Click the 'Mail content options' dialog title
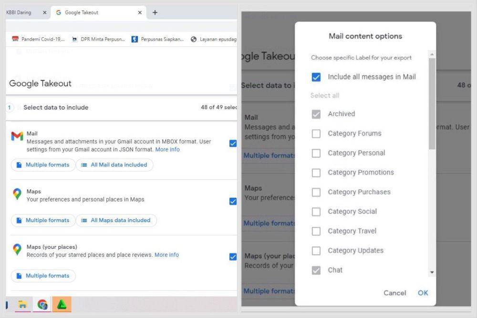Image resolution: width=477 pixels, height=318 pixels. click(x=365, y=36)
